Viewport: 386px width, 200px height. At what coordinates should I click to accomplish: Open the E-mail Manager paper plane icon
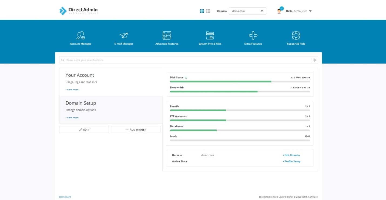124,35
